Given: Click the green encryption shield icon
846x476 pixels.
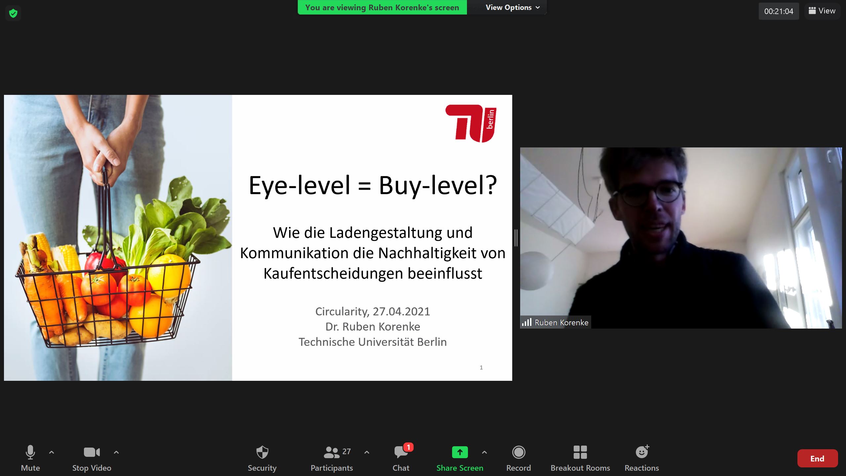Looking at the screenshot, I should point(13,13).
